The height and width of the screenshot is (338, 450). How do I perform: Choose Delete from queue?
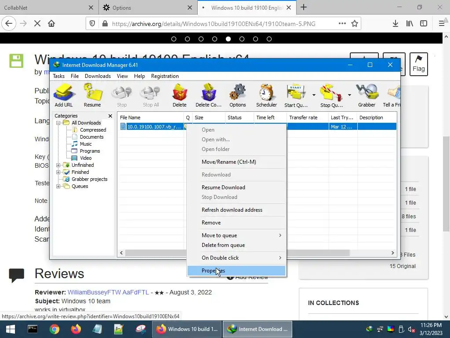pos(236,245)
